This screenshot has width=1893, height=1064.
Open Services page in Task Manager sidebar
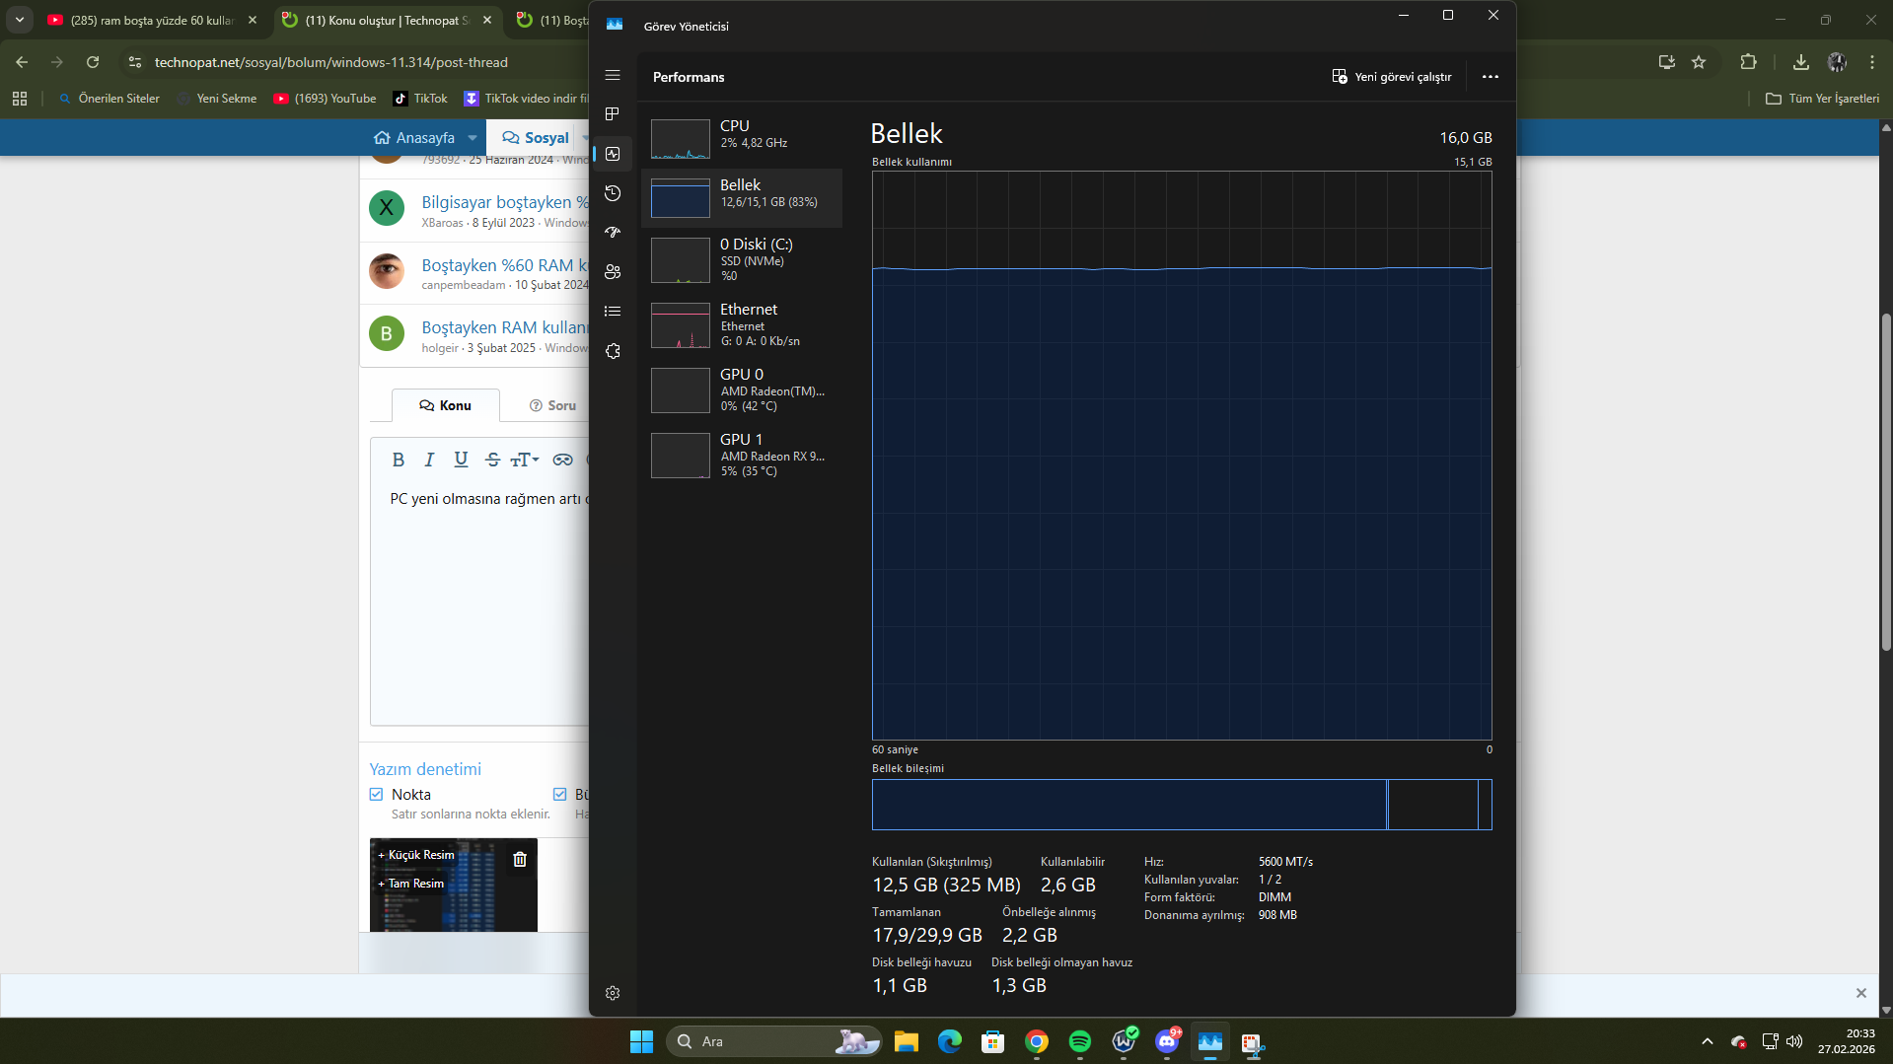coord(613,351)
